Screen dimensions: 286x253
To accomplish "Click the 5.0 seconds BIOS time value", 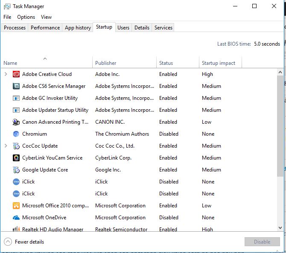I will tap(267, 44).
